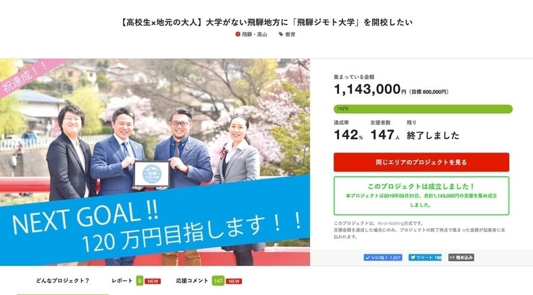Click the green 142% progress bar

423,109
